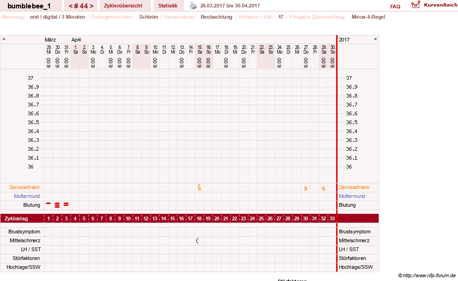Click the Zyklustag header label
The width and height of the screenshot is (458, 281).
[16, 218]
